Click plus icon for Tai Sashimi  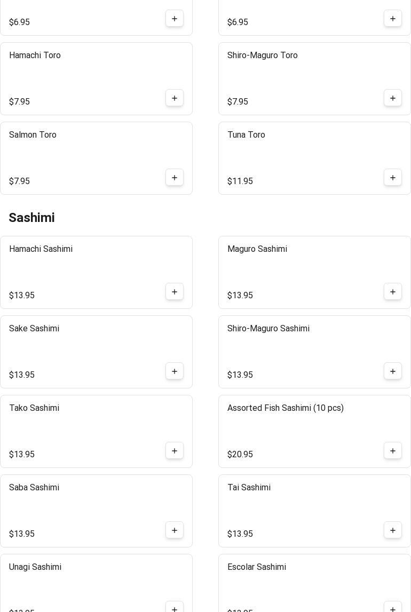pyautogui.click(x=393, y=530)
